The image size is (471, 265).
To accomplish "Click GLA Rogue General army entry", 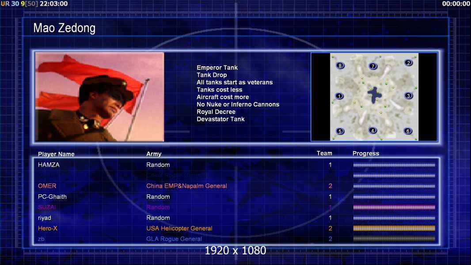I will (174, 239).
